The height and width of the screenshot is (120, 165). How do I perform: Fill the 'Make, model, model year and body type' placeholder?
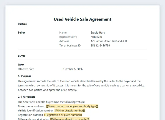pyautogui.click(x=72, y=106)
